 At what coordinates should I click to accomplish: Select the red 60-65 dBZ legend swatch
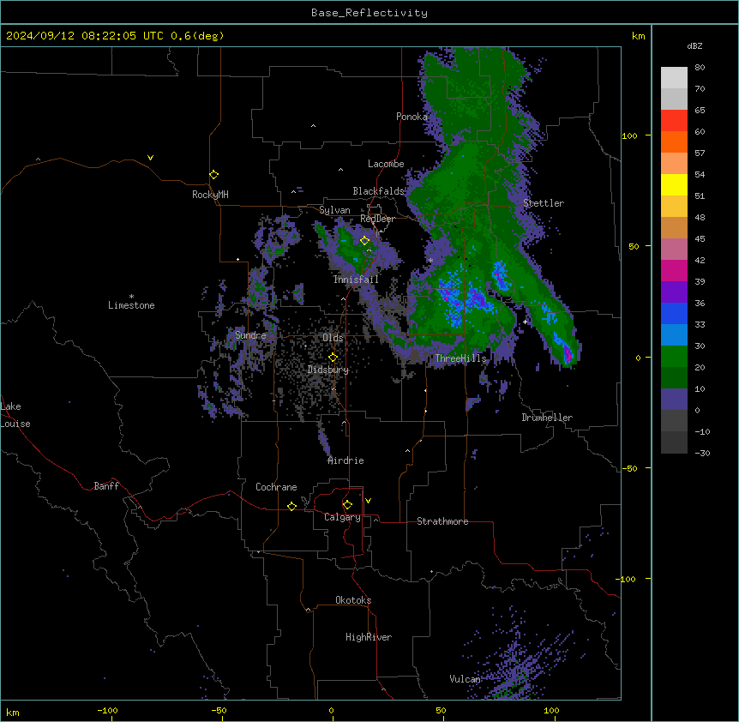tap(674, 120)
